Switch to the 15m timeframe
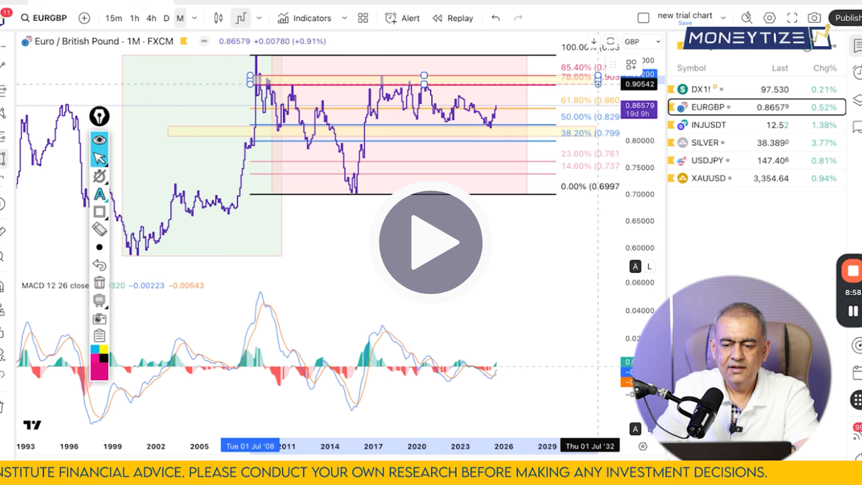The image size is (862, 485). pos(113,18)
